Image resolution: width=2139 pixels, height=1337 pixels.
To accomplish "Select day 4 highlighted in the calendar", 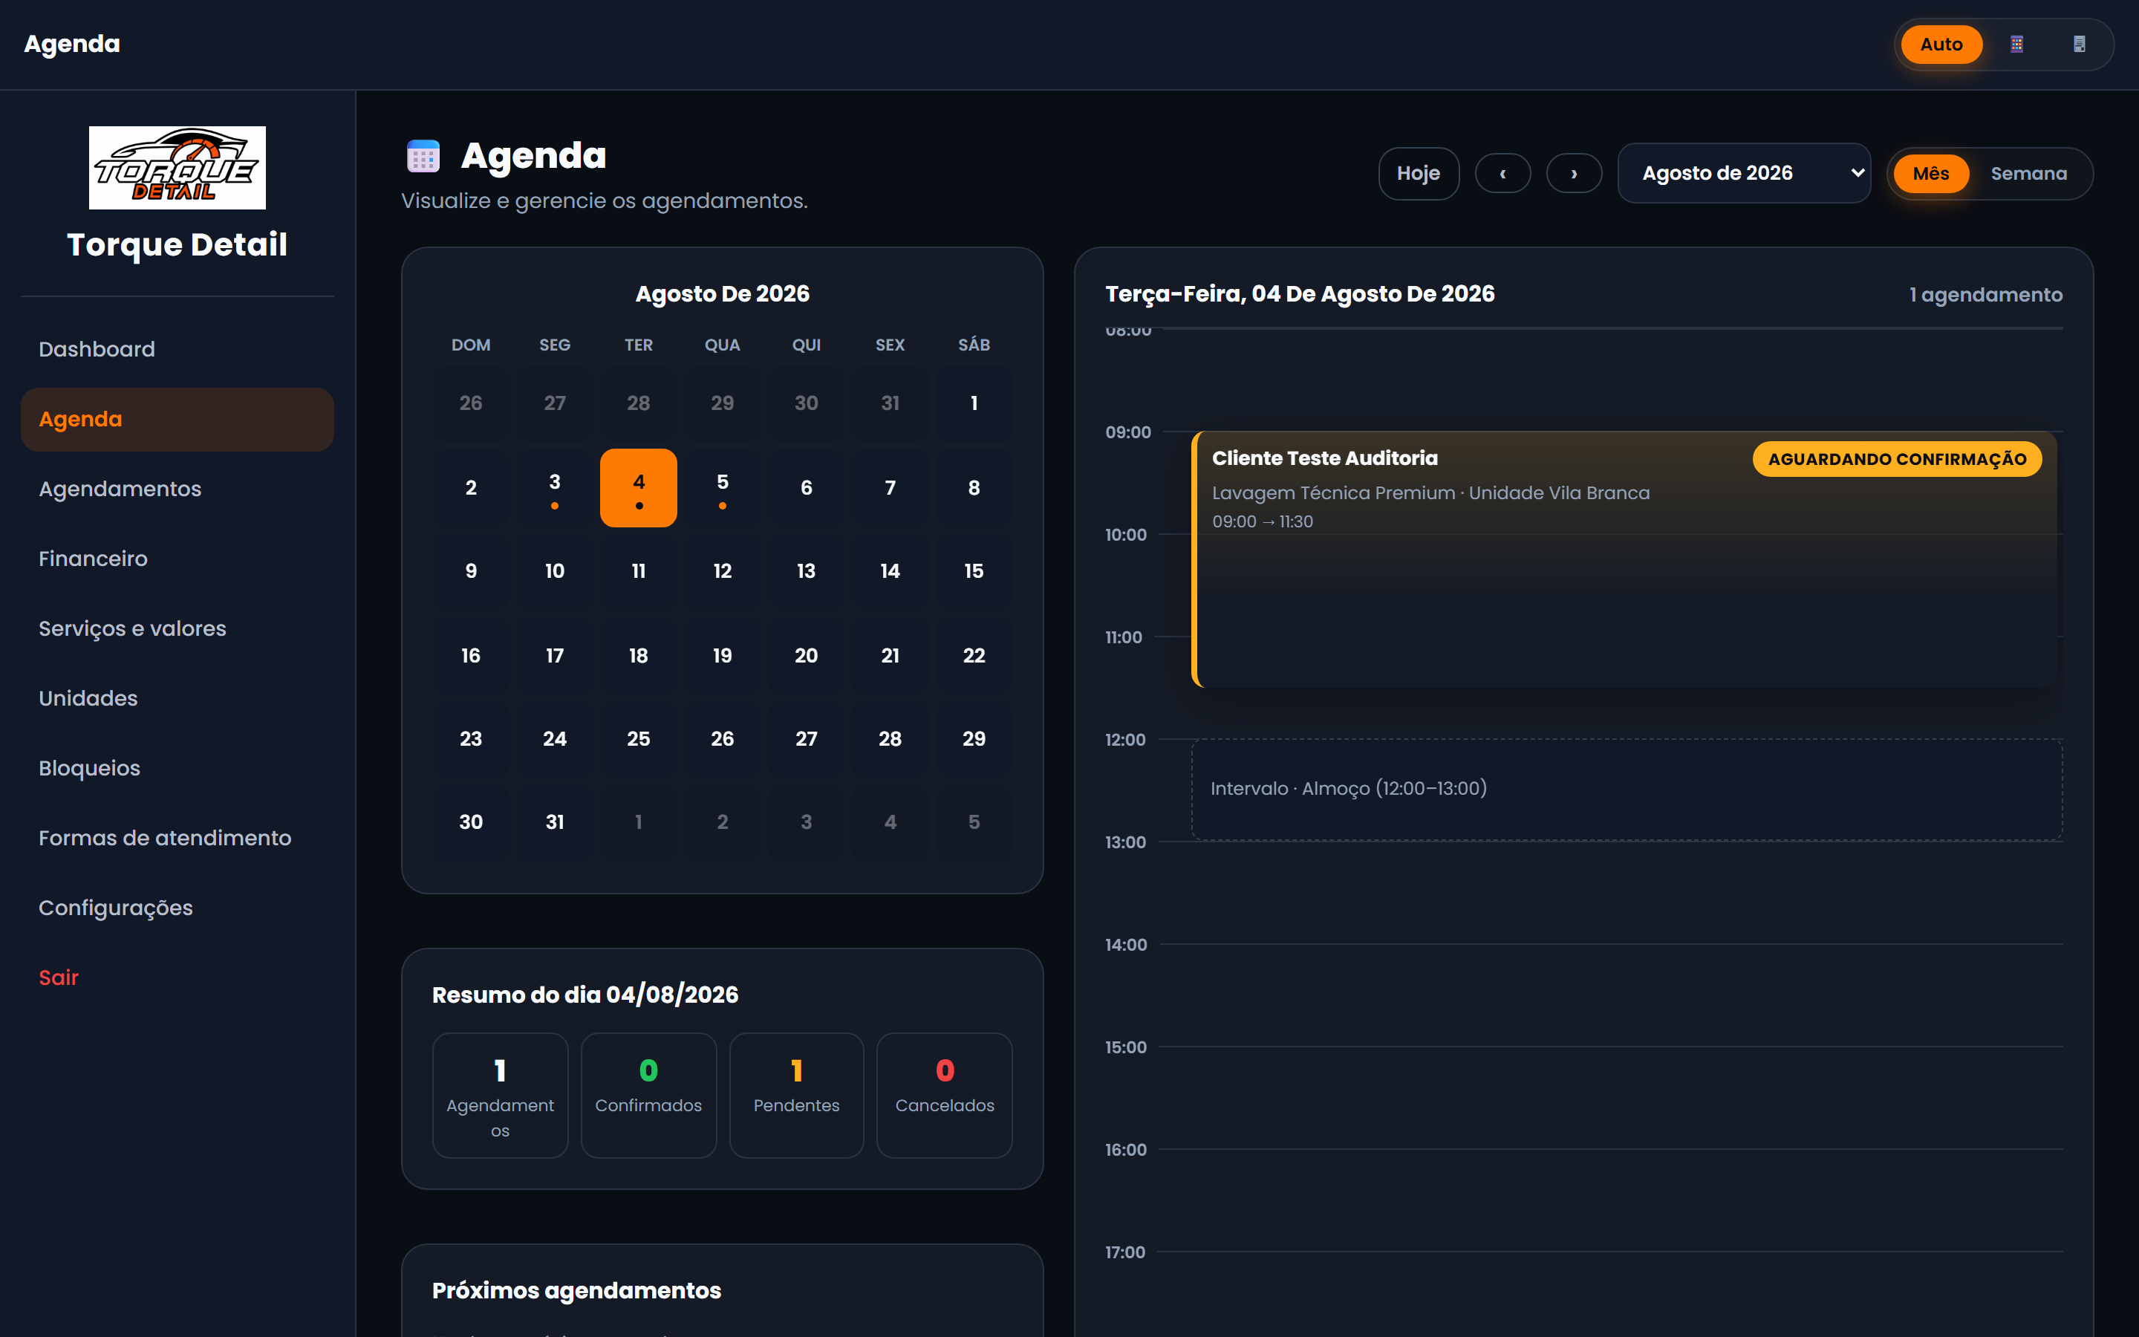I will coord(638,487).
